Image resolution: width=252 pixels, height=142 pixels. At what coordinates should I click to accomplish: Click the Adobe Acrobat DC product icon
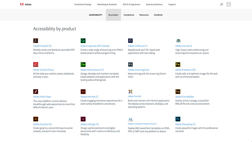36,41
